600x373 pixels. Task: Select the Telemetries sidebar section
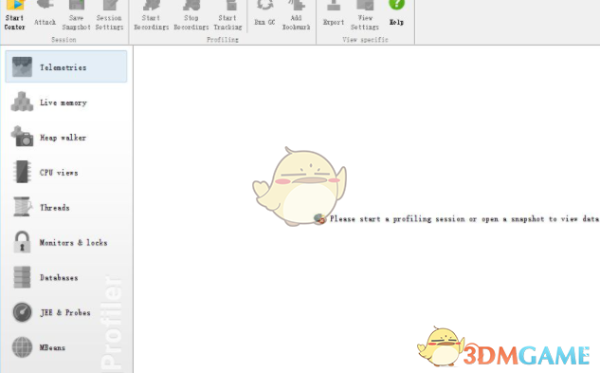pos(66,66)
